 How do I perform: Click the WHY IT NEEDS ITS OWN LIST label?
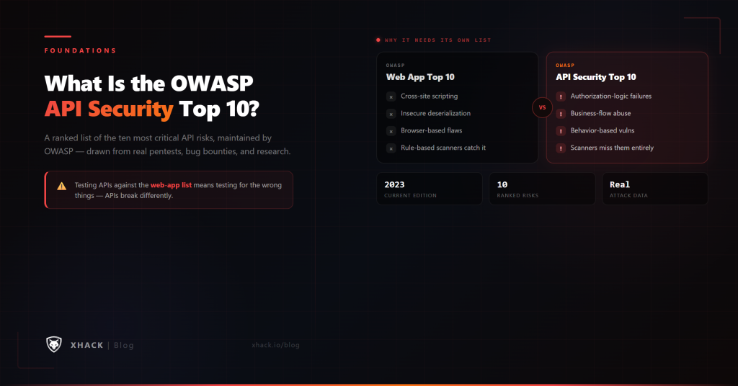pyautogui.click(x=437, y=40)
